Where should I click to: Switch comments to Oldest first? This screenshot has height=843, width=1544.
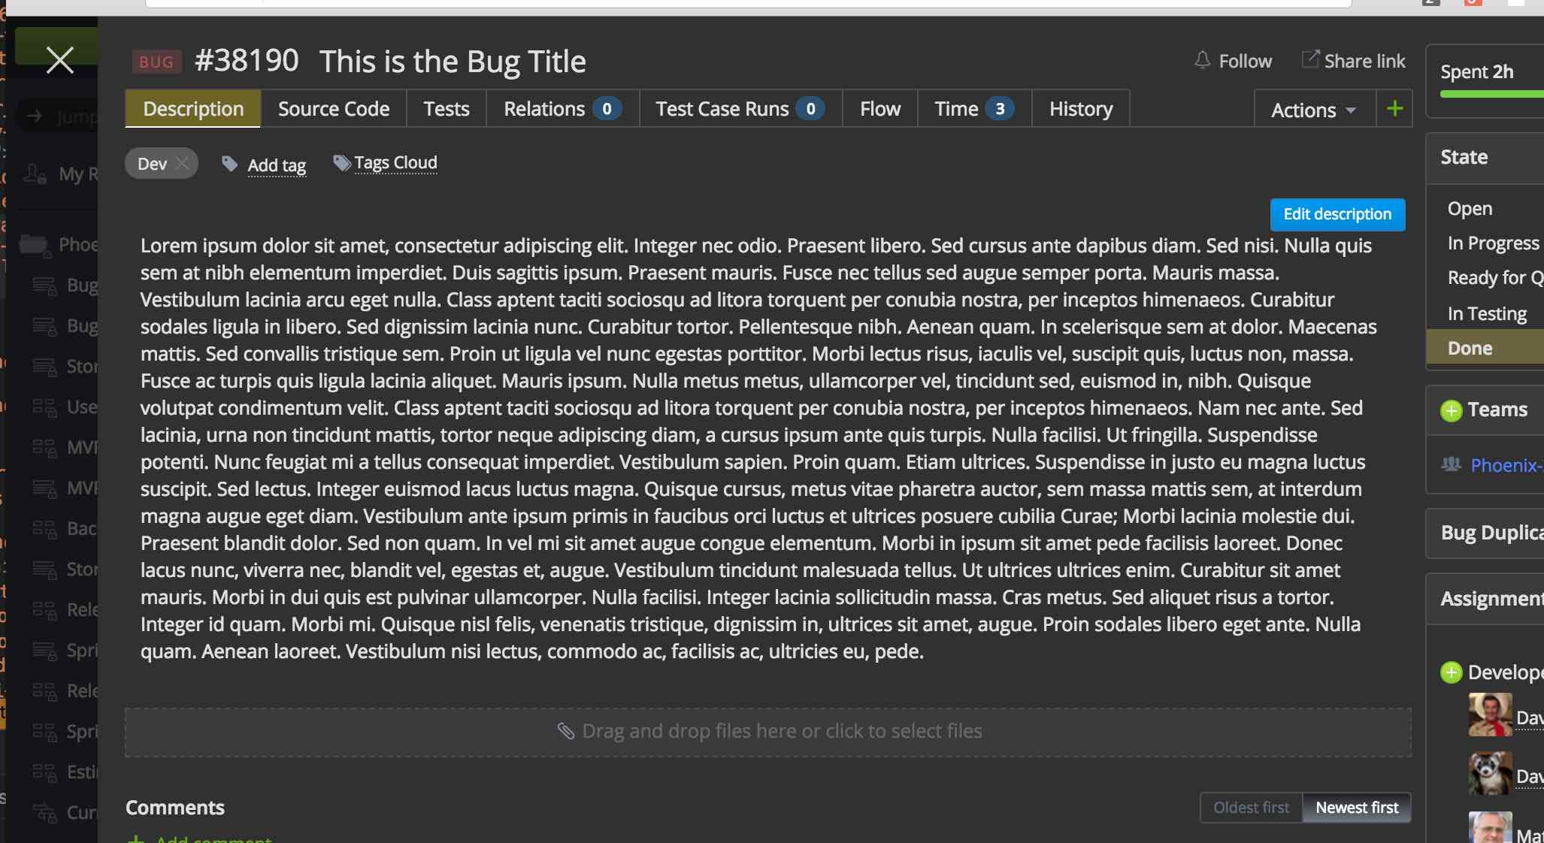pos(1251,807)
